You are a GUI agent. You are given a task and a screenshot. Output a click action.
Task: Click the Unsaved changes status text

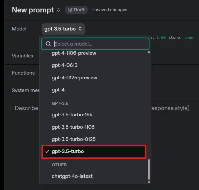tap(109, 10)
